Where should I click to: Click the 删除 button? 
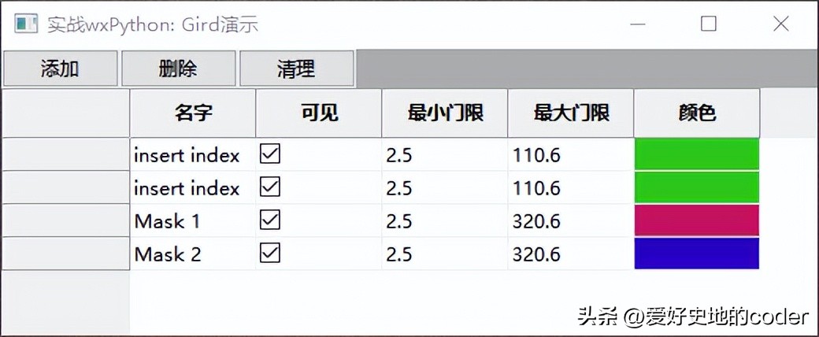coord(178,69)
